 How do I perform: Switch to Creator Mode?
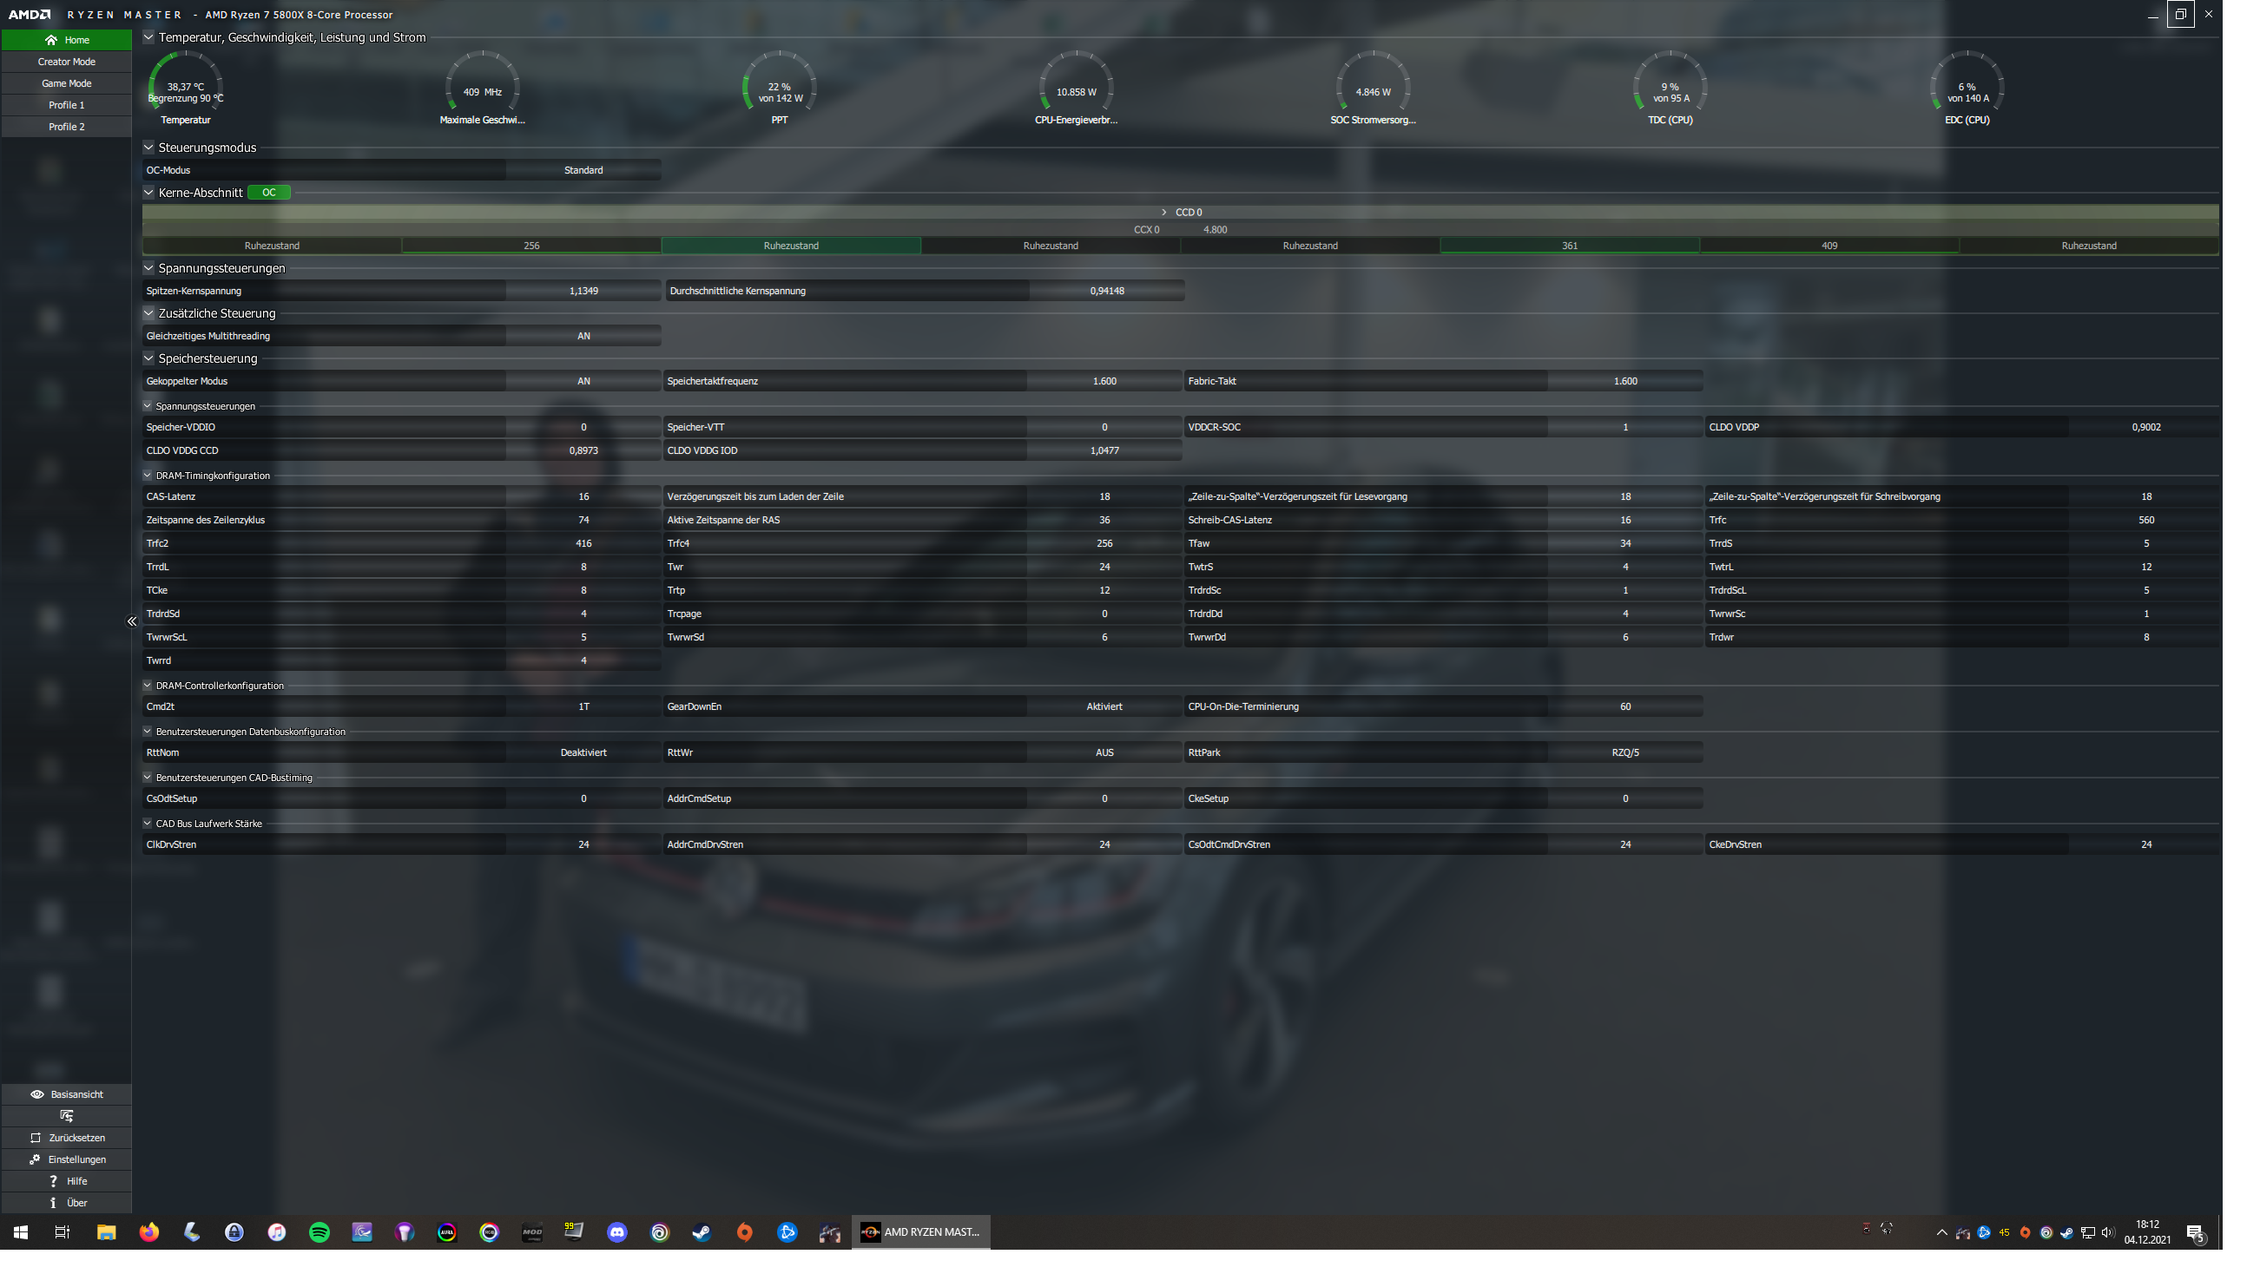point(66,62)
